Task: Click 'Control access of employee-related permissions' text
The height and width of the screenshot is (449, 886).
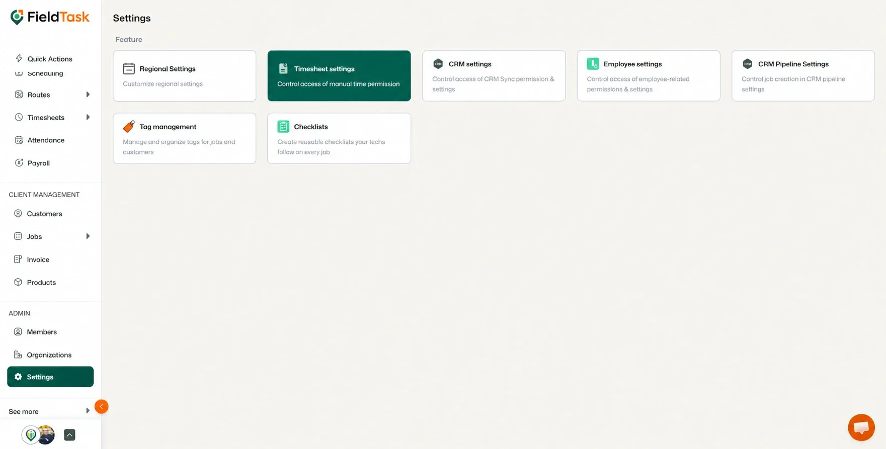Action: (638, 84)
